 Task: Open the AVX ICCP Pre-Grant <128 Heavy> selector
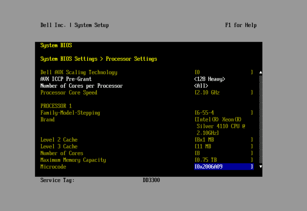click(209, 79)
